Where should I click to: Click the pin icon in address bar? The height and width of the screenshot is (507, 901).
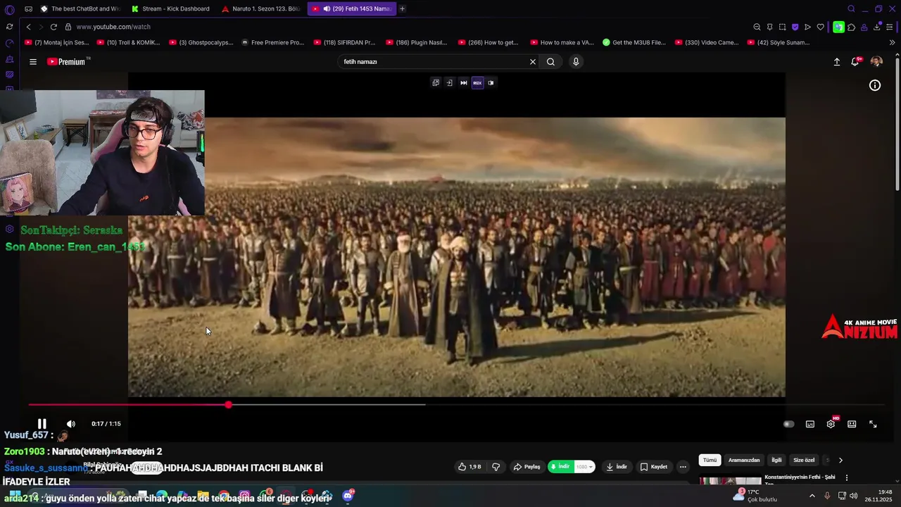click(x=769, y=27)
